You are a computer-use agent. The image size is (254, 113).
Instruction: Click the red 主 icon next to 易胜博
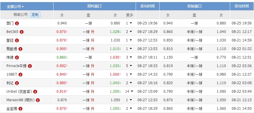(20, 49)
